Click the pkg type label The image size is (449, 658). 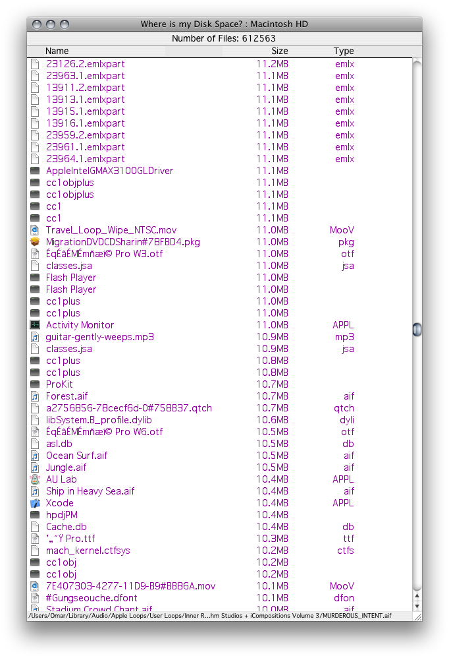pos(346,243)
